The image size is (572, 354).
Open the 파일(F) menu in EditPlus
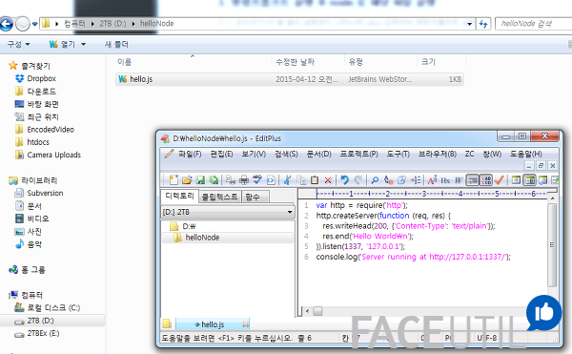click(190, 154)
